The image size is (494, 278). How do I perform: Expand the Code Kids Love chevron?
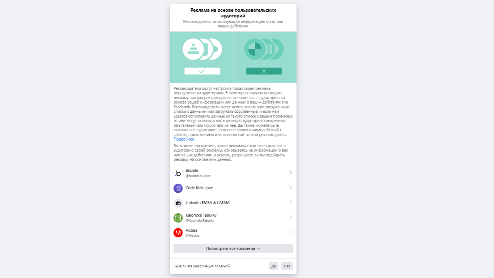pyautogui.click(x=291, y=187)
